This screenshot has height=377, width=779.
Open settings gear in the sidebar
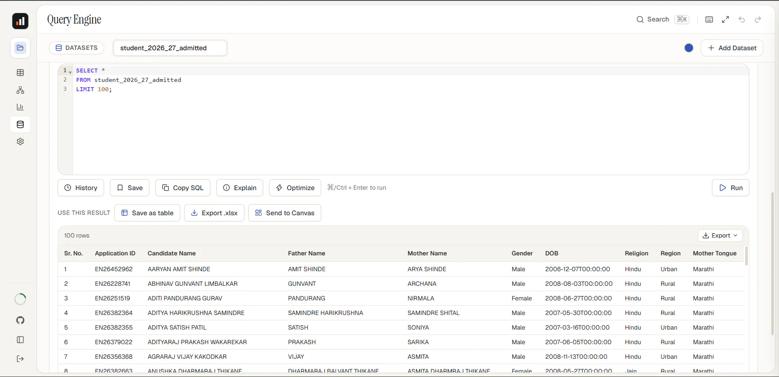click(x=20, y=141)
